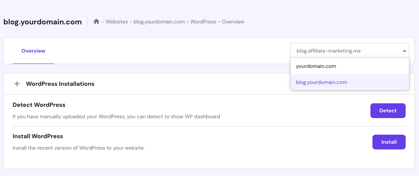The height and width of the screenshot is (176, 419).
Task: Click the plus icon beside WordPress Installations
Action: (x=17, y=83)
